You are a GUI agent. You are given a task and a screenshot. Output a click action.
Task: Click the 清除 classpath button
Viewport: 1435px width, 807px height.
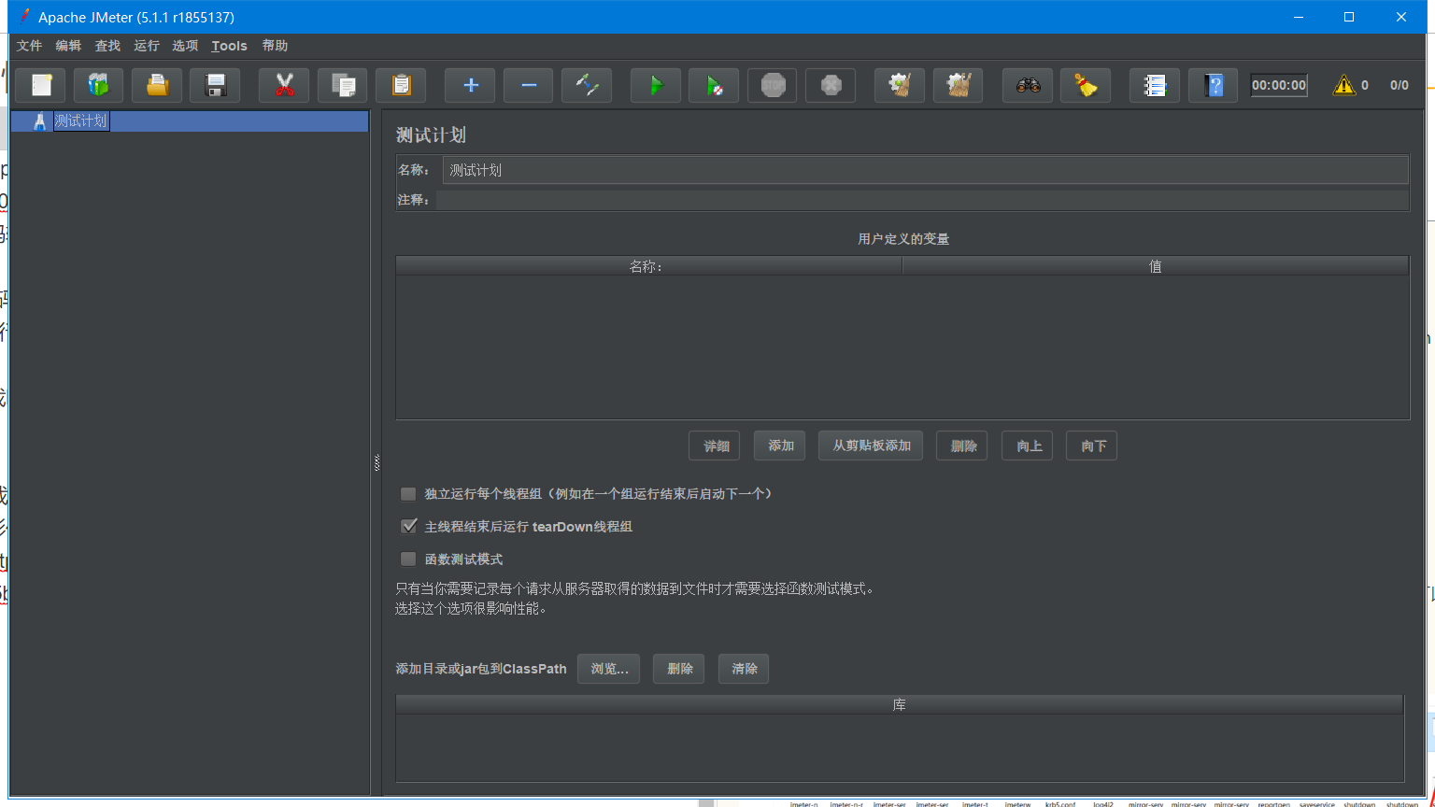(744, 669)
